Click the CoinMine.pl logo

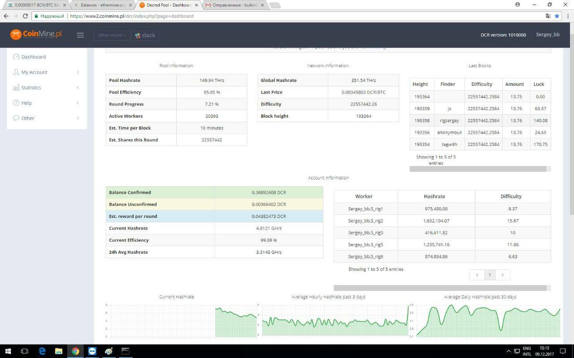[36, 34]
